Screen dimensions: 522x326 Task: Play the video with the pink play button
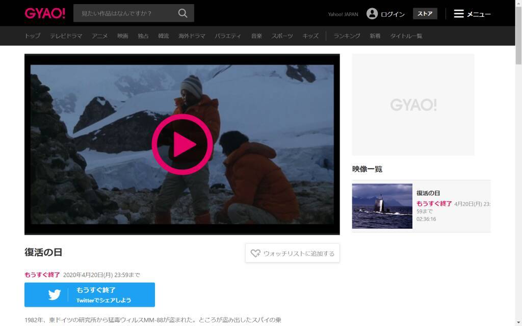(182, 144)
